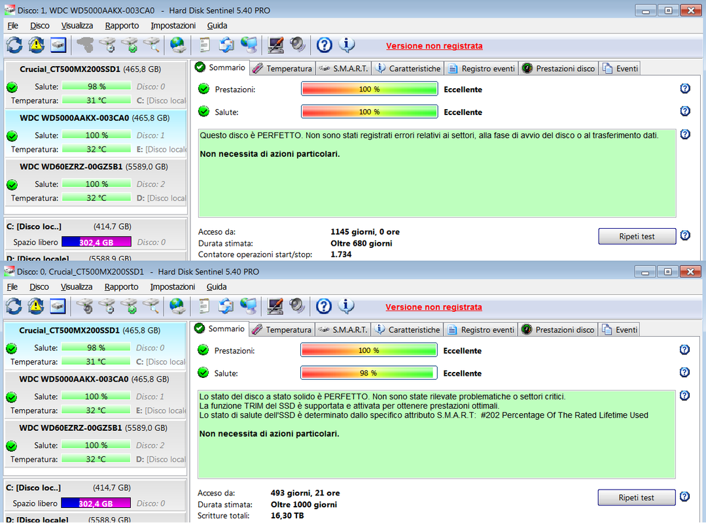Viewport: 706px width, 523px height.
Task: Open report notepad icon in top window toolbar
Action: pyautogui.click(x=205, y=45)
